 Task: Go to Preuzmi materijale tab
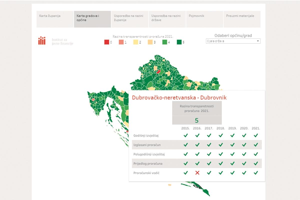pyautogui.click(x=242, y=19)
